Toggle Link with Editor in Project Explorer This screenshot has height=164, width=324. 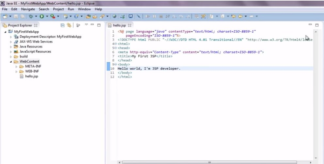[69, 25]
